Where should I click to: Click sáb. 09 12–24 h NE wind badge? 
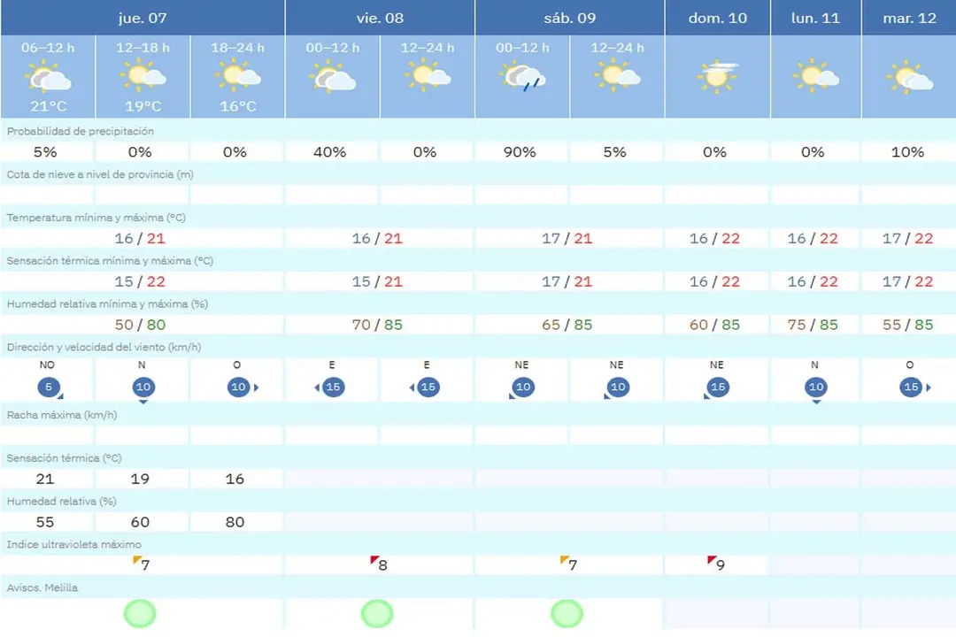617,388
